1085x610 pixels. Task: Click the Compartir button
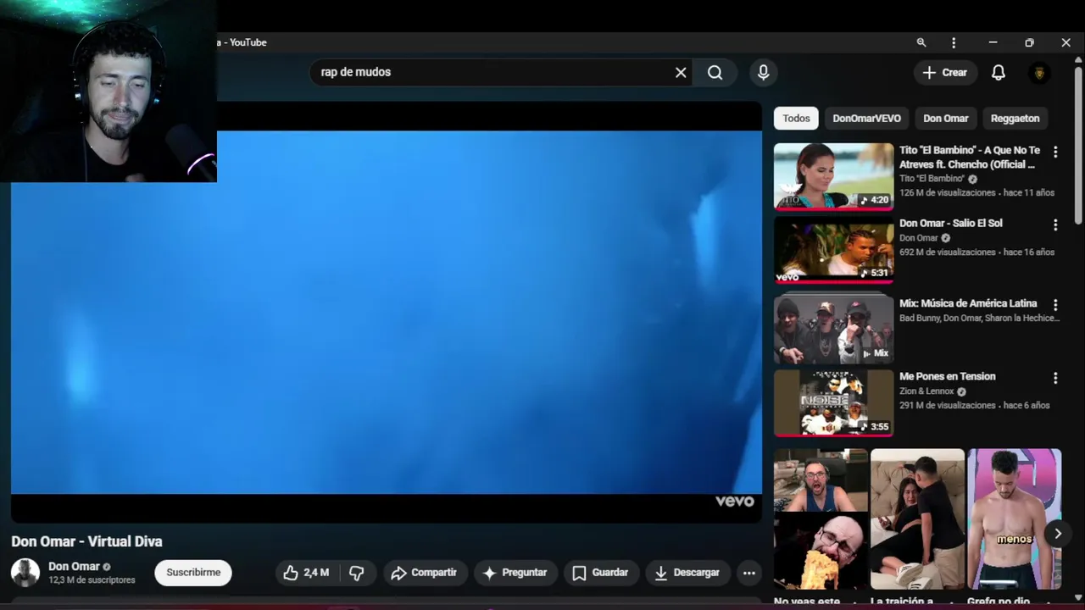[424, 573]
